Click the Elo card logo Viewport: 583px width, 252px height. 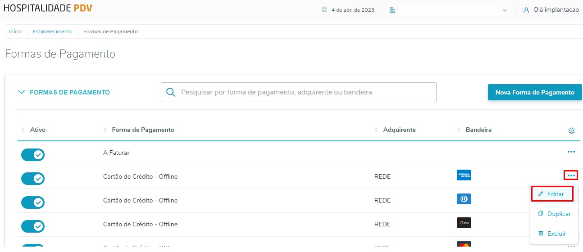[464, 223]
